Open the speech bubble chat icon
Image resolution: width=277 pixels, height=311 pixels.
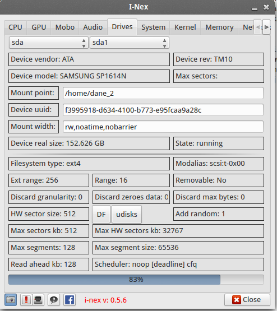coord(54,300)
